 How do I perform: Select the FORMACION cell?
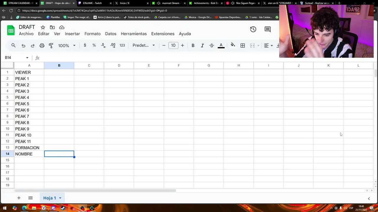[x=29, y=148]
